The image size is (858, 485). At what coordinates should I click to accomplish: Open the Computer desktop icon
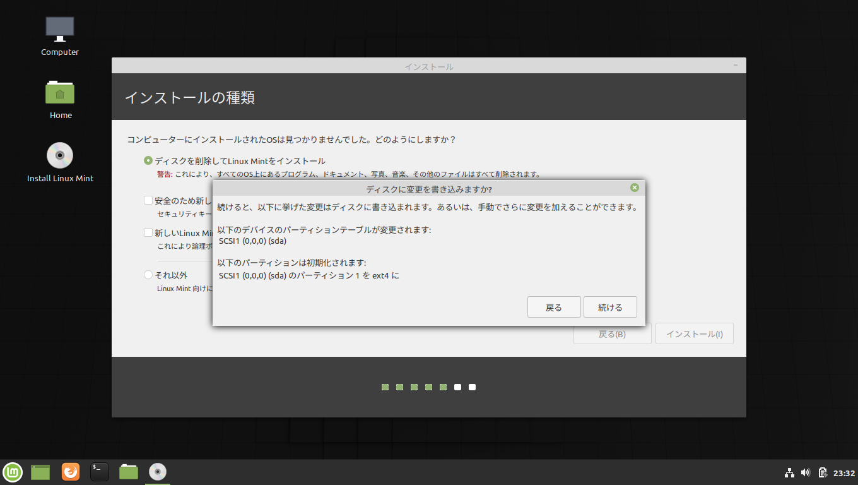point(60,37)
